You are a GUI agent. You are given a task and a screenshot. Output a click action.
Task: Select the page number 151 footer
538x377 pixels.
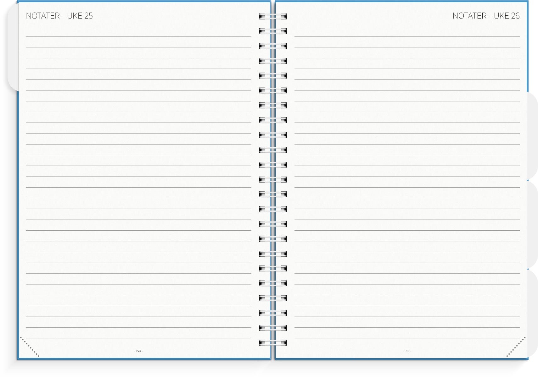pyautogui.click(x=407, y=351)
